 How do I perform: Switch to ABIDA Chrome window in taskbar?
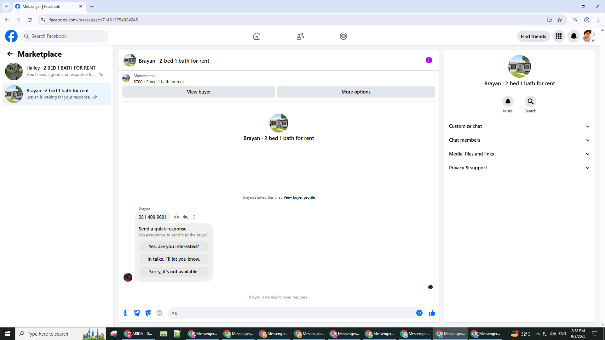pos(138,334)
